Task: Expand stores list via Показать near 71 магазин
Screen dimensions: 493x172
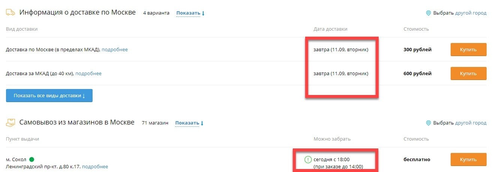Action: click(x=189, y=123)
